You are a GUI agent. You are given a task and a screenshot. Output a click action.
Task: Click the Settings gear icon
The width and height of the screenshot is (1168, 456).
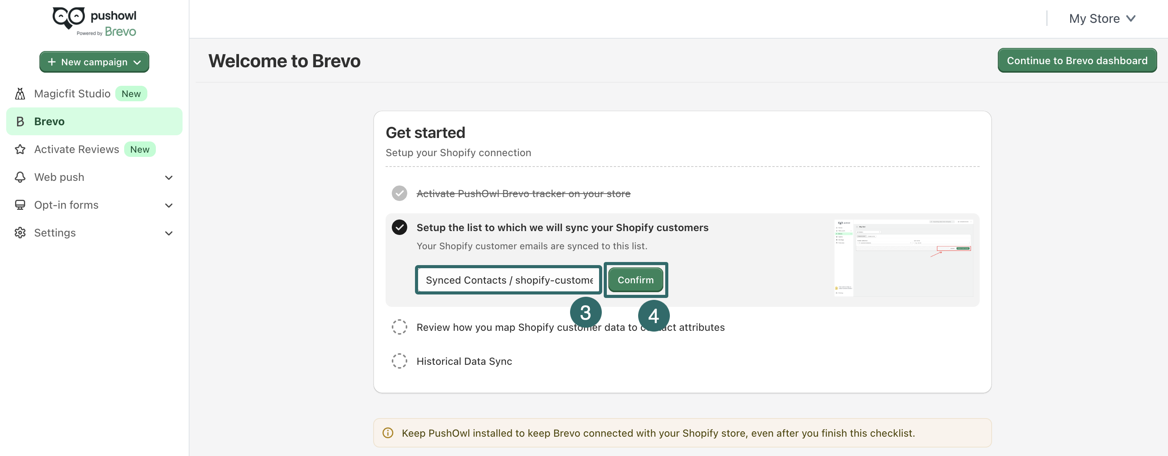20,233
